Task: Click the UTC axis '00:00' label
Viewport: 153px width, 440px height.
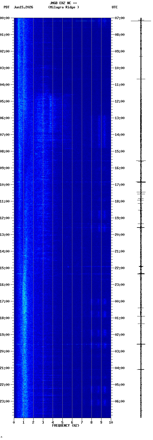Action: (x=120, y=301)
